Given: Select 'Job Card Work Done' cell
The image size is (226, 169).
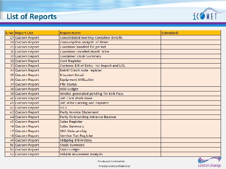Looking at the screenshot, I should pos(110,98).
